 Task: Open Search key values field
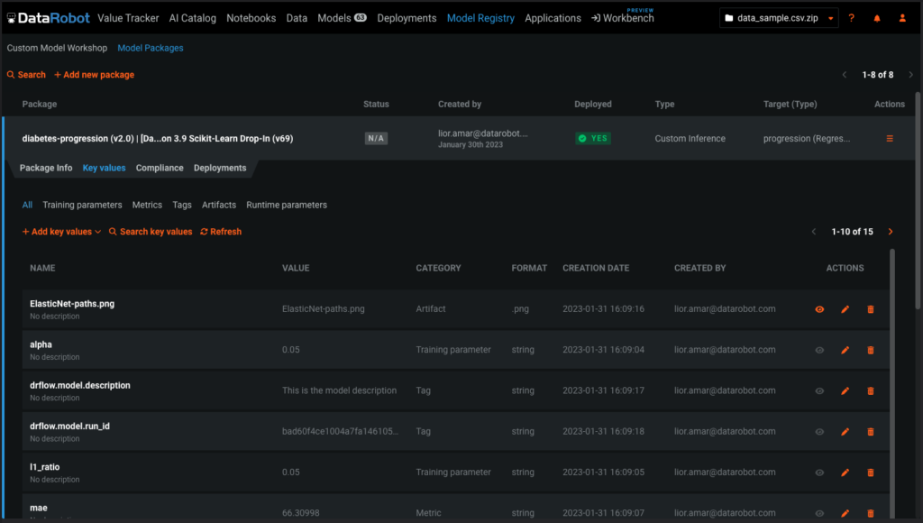[x=151, y=232]
